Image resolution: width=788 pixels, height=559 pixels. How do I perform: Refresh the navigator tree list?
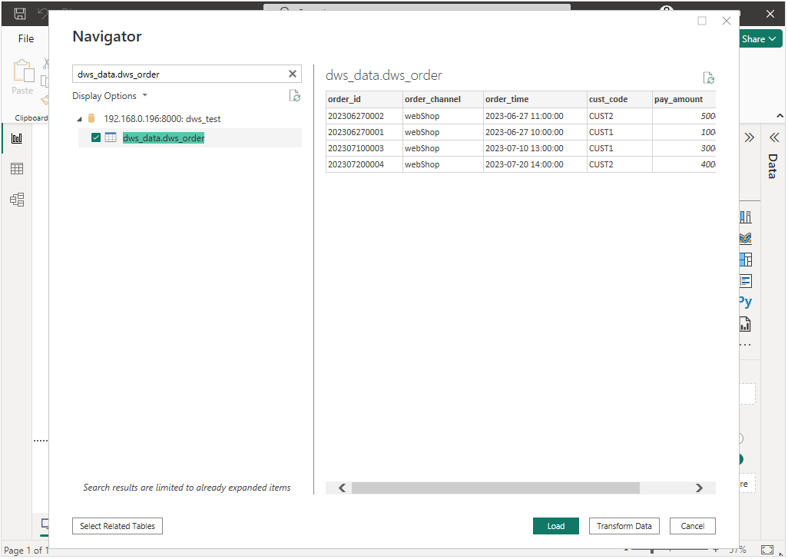point(295,95)
